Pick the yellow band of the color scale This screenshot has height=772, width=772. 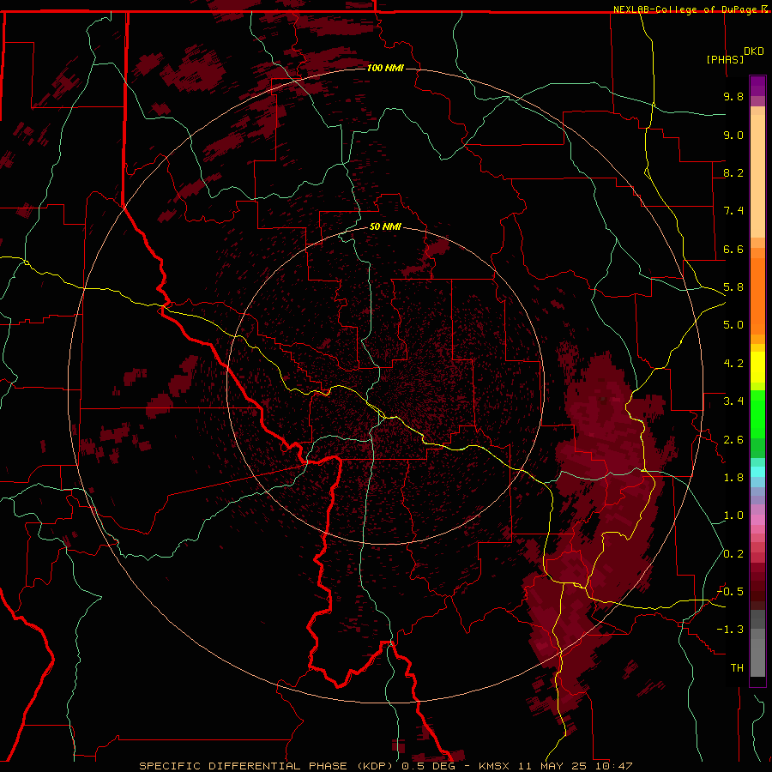point(757,367)
